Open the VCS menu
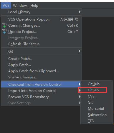The width and height of the screenshot is (114, 133). coord(6,6)
